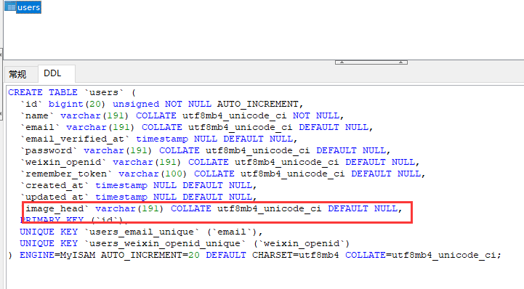This screenshot has height=289, width=524.
Task: Click the `password` varchar(191) line
Action: pyautogui.click(x=206, y=150)
